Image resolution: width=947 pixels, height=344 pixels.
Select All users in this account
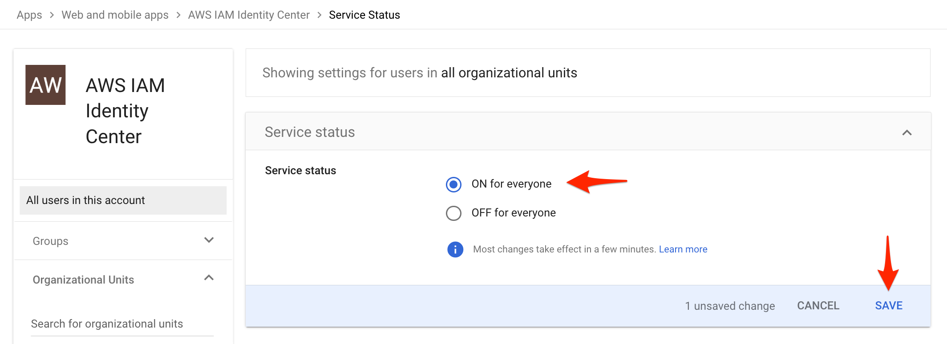(x=123, y=200)
